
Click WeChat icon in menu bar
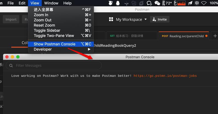click(157, 3)
